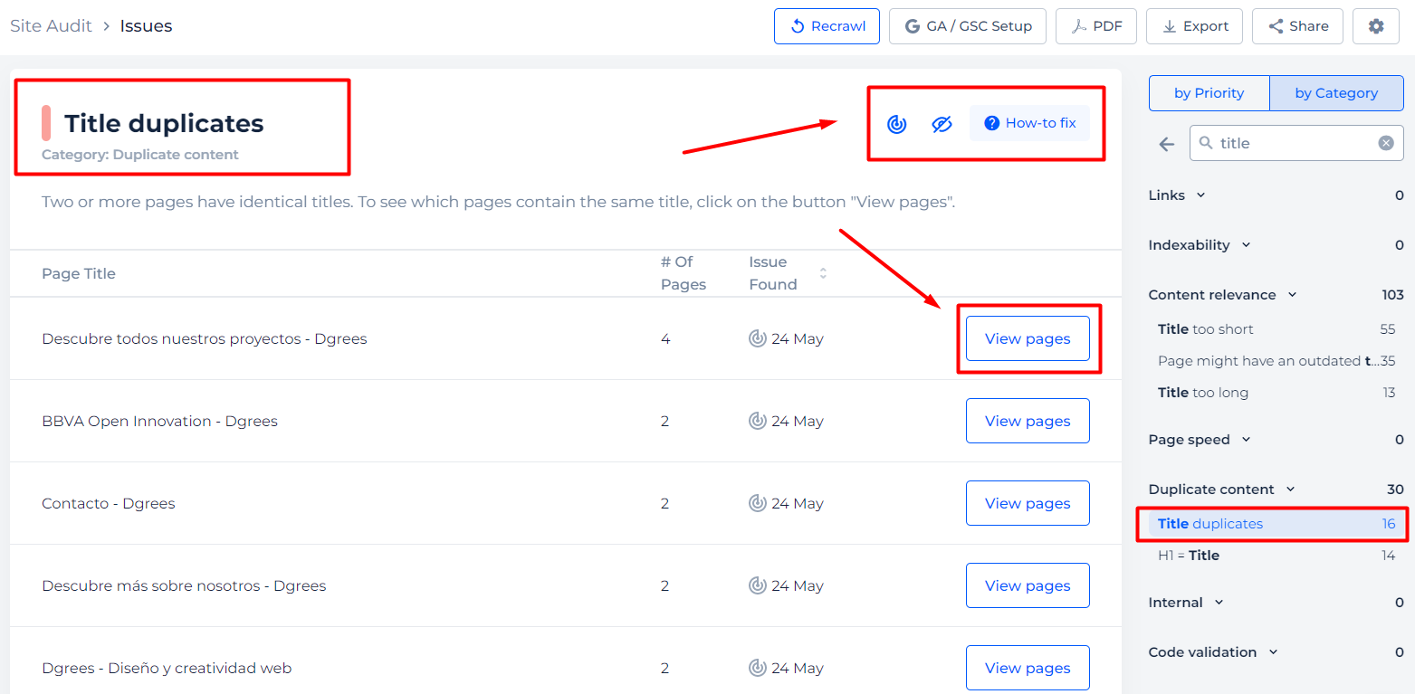Click the 'Category: Duplicate content' label

[x=140, y=155]
